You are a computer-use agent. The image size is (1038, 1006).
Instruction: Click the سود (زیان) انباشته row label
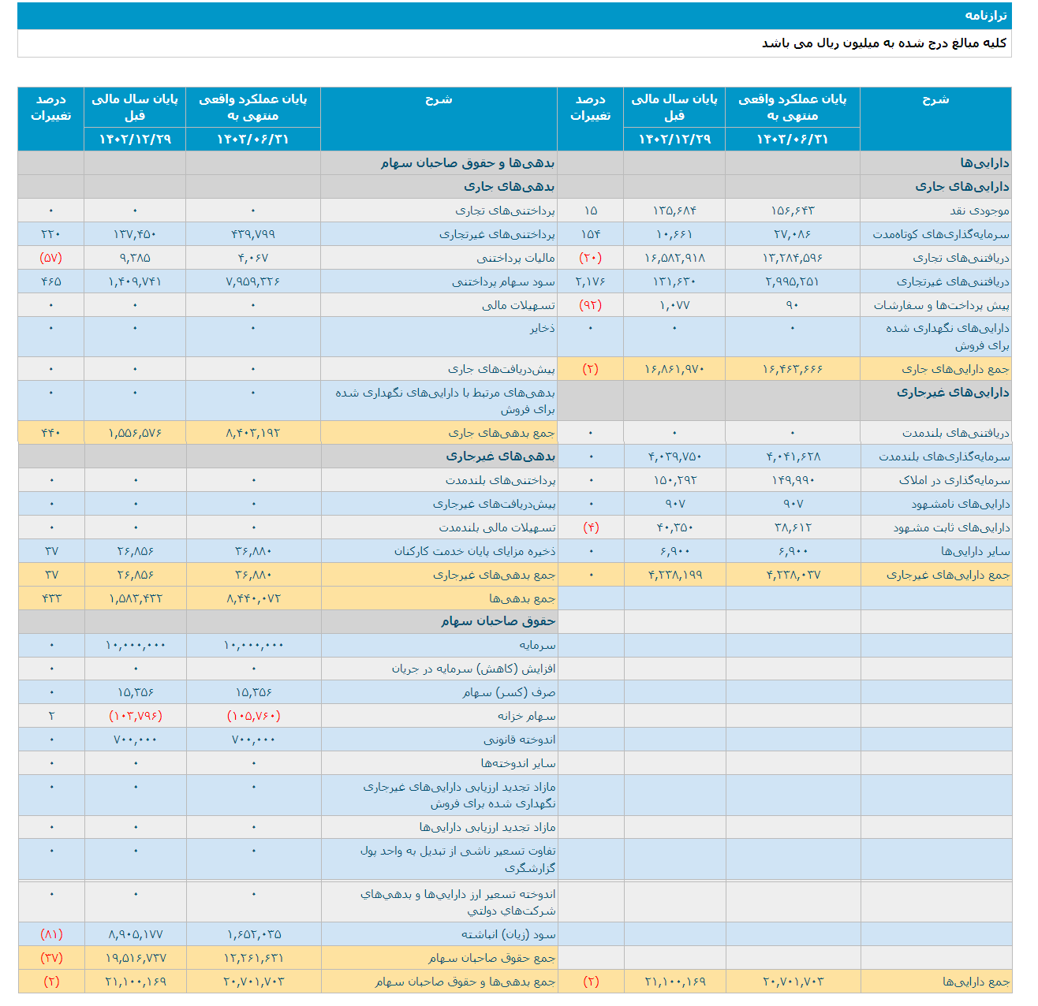(x=508, y=934)
